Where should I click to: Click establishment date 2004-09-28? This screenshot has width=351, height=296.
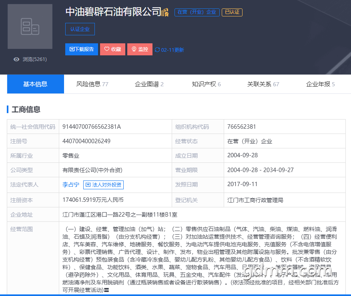point(243,155)
